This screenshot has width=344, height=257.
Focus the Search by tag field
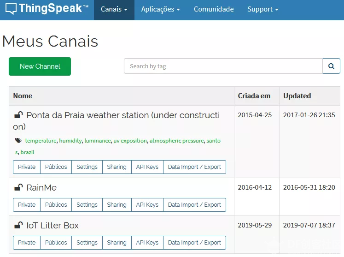point(223,66)
